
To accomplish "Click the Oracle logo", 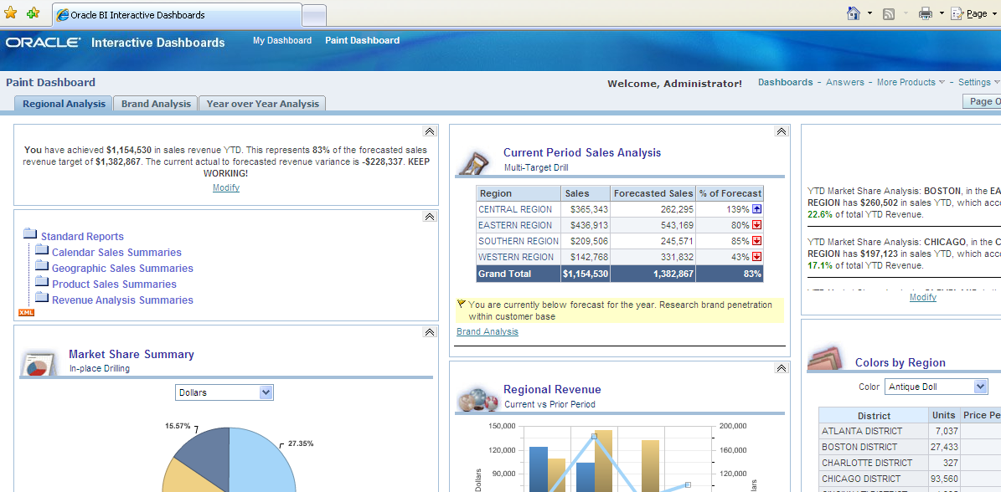I will 44,43.
